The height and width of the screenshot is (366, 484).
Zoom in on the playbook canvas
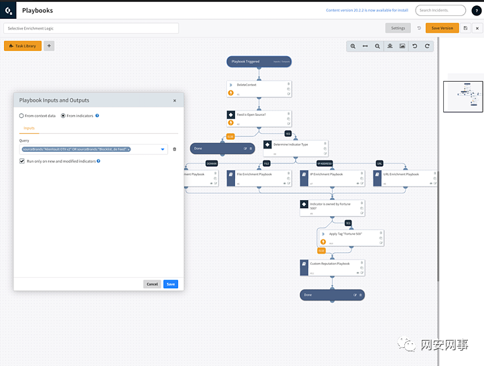[x=353, y=46]
